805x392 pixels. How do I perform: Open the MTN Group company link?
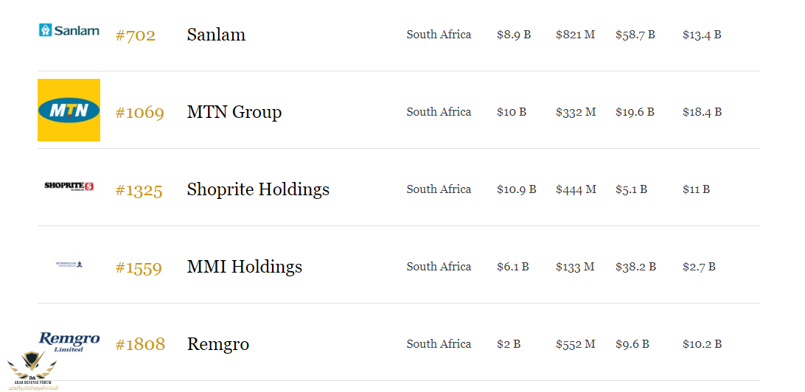[x=234, y=112]
